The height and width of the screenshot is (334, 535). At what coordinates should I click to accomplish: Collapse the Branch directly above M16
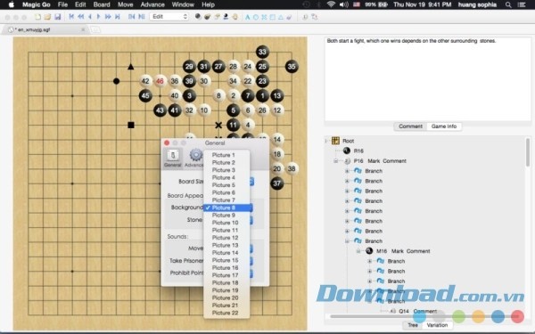tap(347, 241)
